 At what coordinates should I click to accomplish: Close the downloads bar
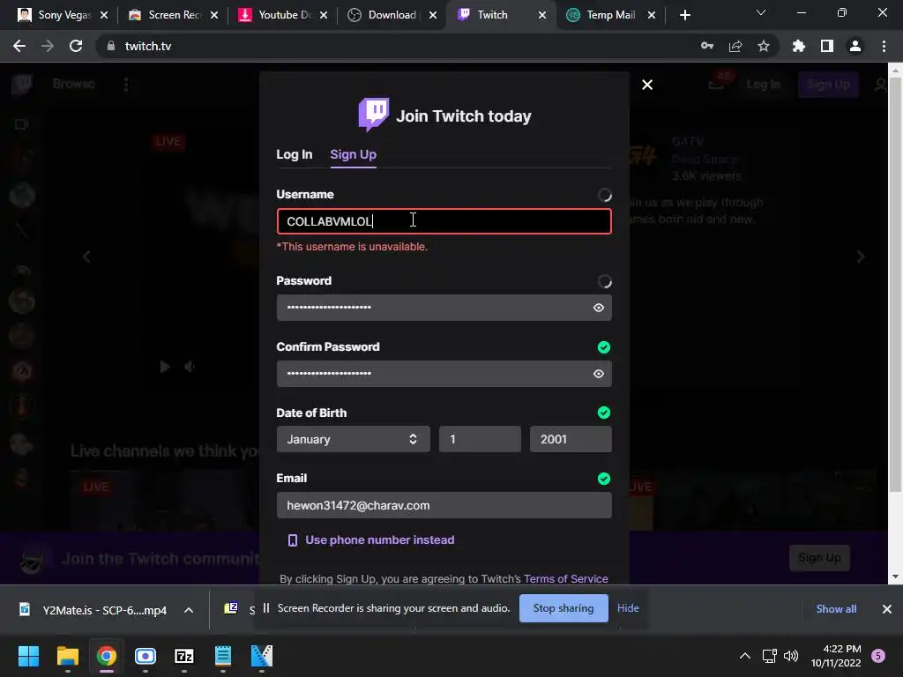(887, 609)
